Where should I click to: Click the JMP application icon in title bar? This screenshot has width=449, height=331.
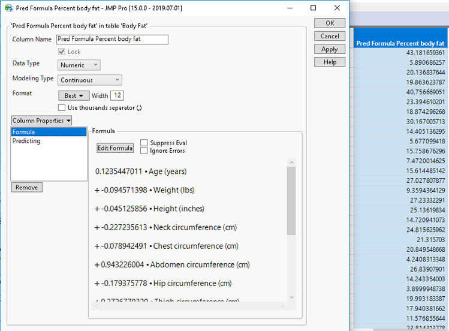pos(9,8)
